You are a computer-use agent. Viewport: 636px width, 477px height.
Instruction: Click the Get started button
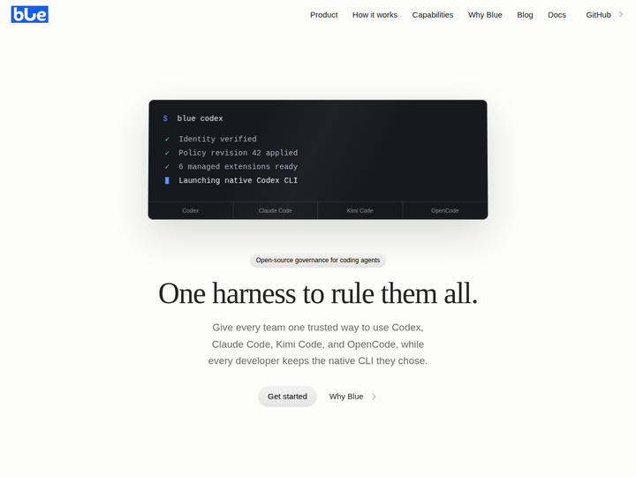click(x=287, y=397)
